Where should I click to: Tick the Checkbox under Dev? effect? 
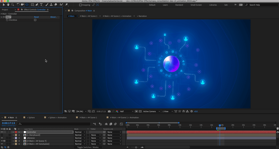point(35,20)
